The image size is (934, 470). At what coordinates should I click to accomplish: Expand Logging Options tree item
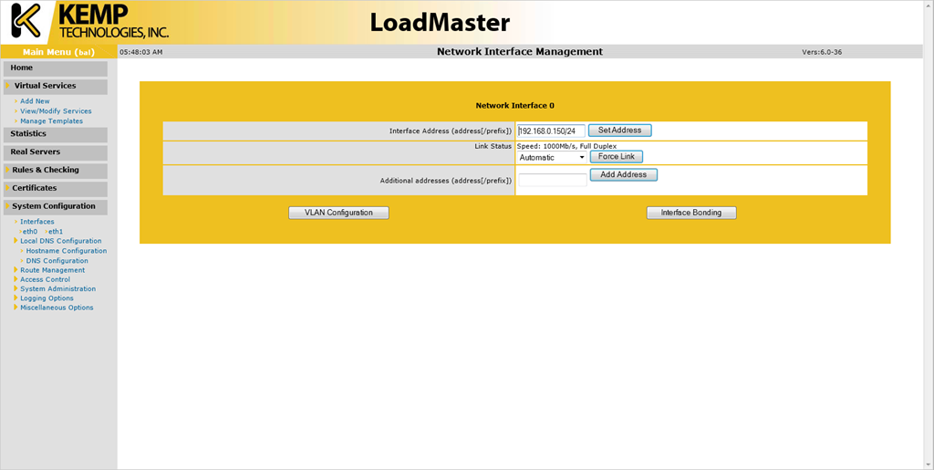(47, 298)
